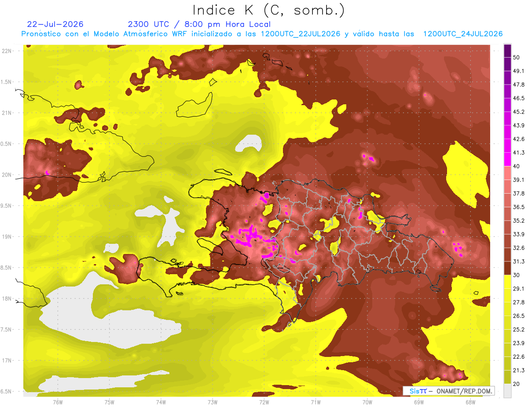
Task: Click the colorbar value "20"
Action: [516, 384]
